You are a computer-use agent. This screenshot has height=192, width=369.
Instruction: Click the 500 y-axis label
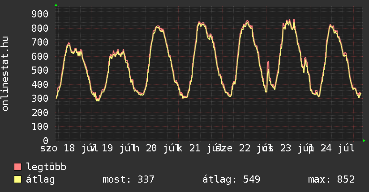click(x=40, y=71)
